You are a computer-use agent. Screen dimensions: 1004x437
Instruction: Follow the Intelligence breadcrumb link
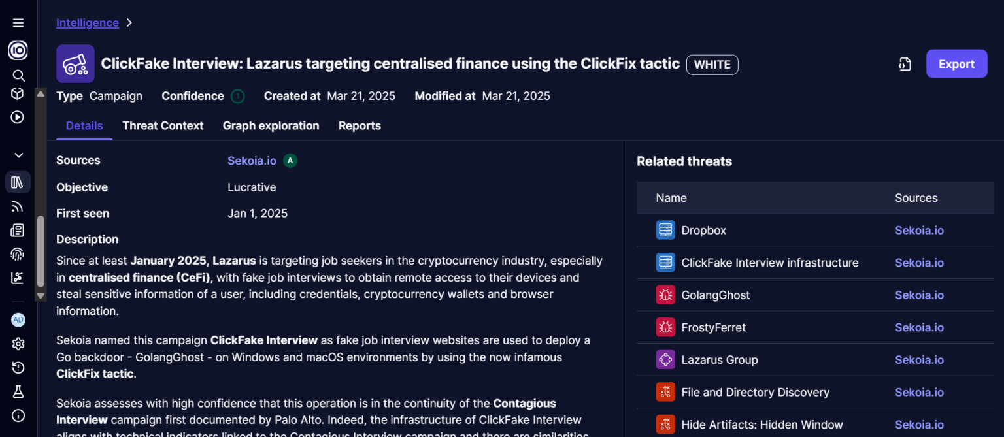88,23
